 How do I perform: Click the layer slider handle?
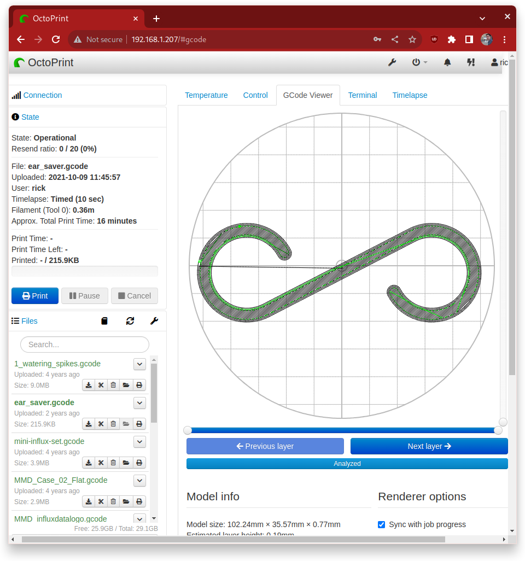497,430
